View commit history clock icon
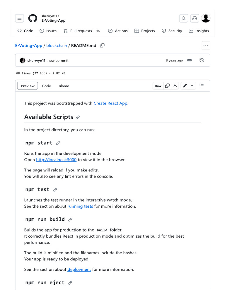The height and width of the screenshot is (300, 225). coord(202,60)
